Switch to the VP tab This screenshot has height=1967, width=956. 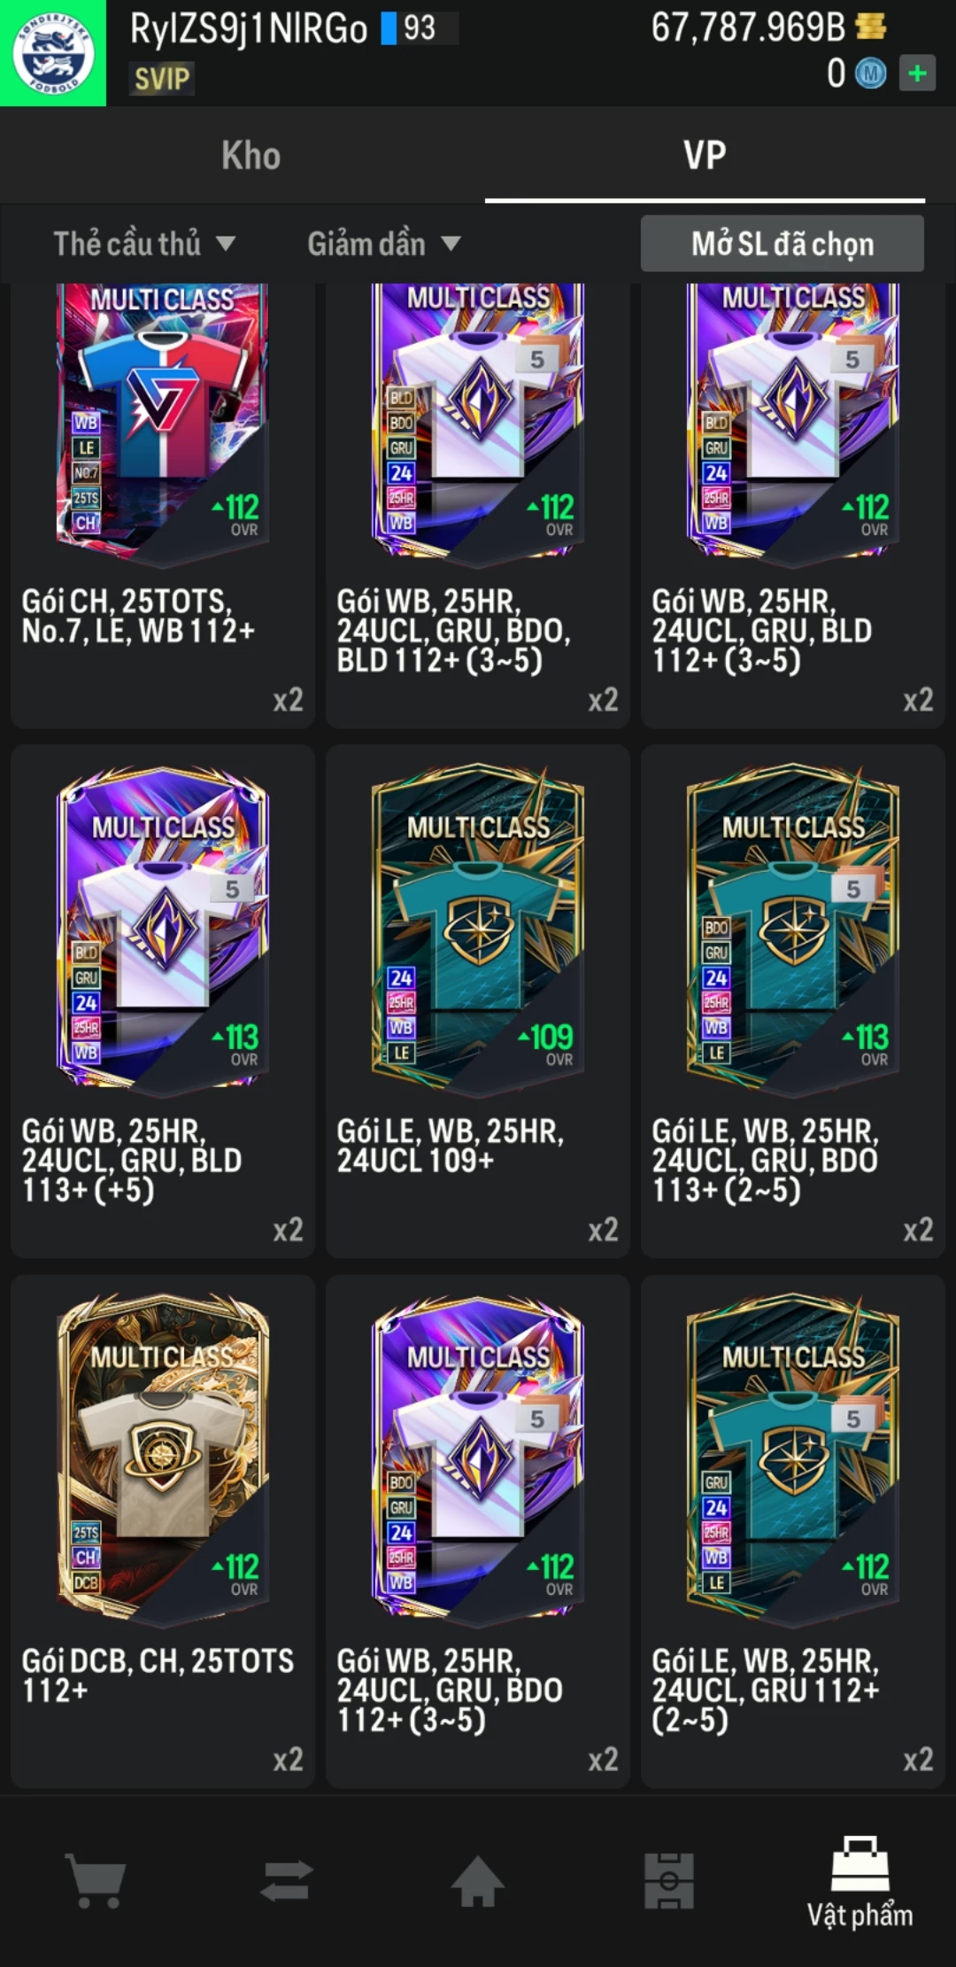705,155
